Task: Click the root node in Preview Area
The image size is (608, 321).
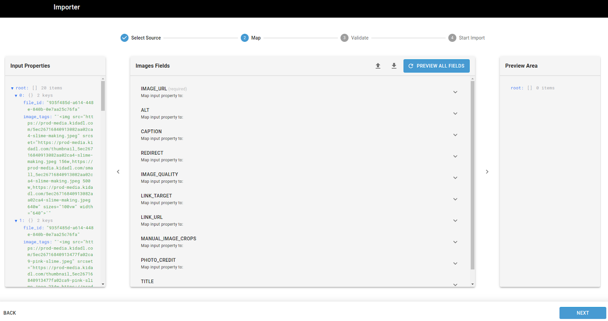Action: 517,88
